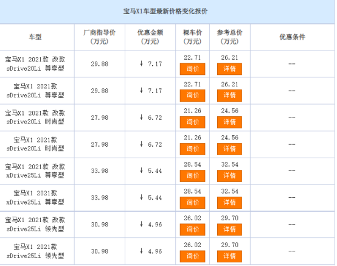Click 5.44 discount in 改款 xDrive25Li 尊享型 row
Image resolution: width=337 pixels, height=266 pixels.
coord(155,171)
